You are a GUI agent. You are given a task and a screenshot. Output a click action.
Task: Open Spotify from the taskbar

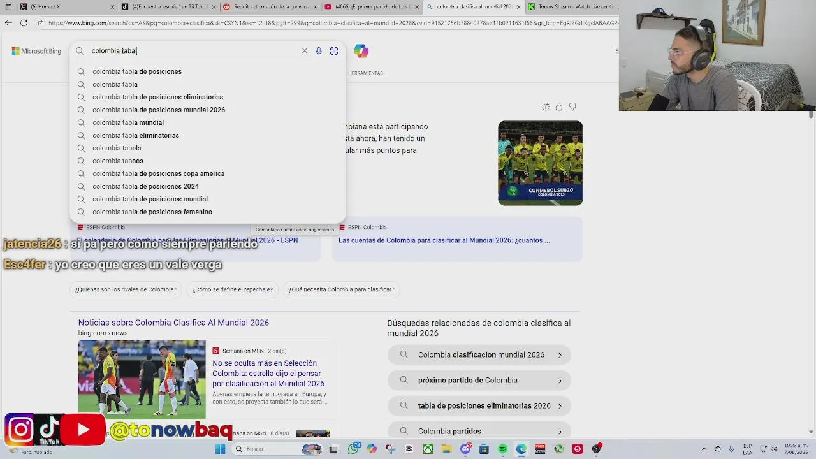502,449
